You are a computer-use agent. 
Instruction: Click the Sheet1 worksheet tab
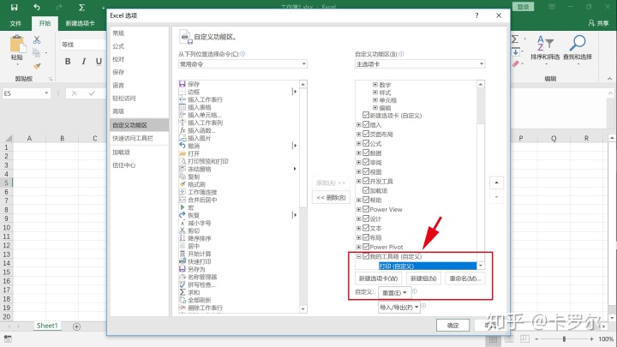(x=47, y=326)
